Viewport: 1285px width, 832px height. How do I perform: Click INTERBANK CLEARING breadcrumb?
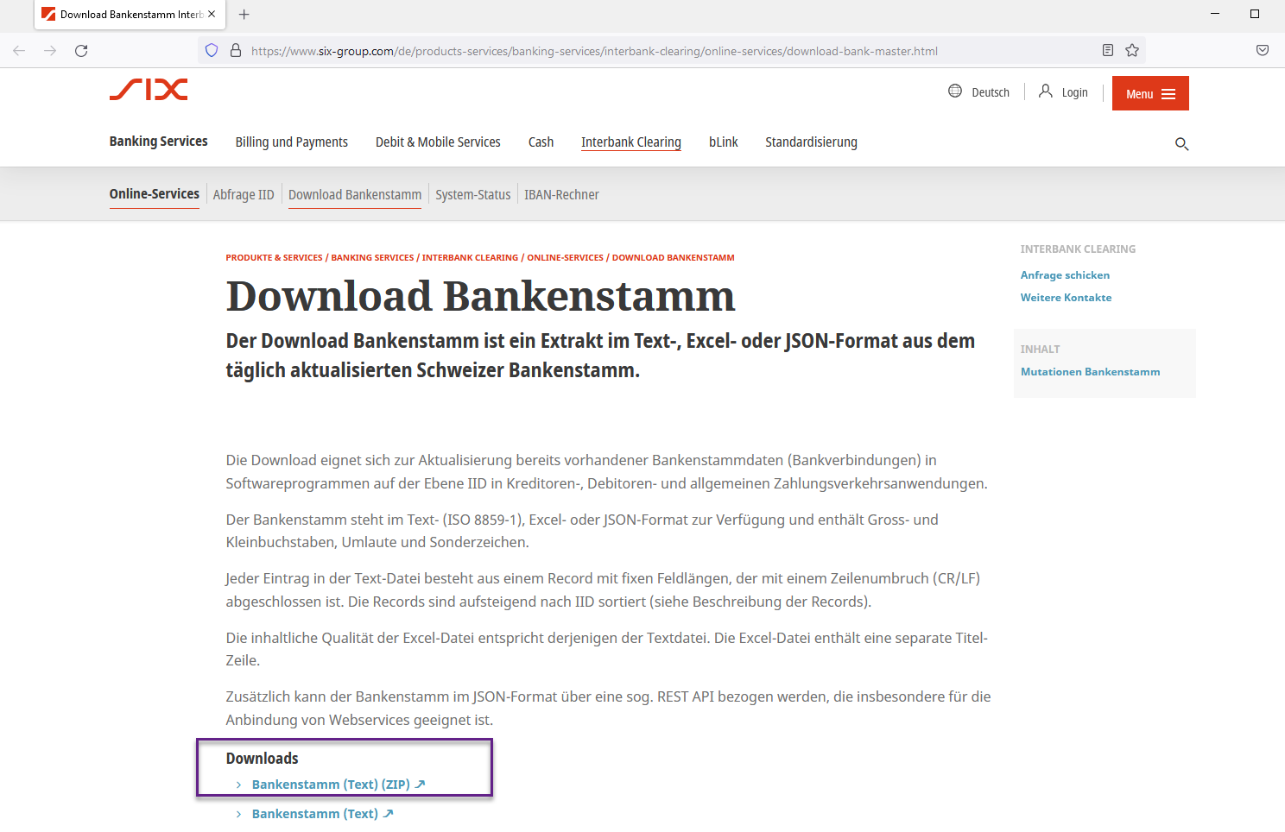[471, 258]
